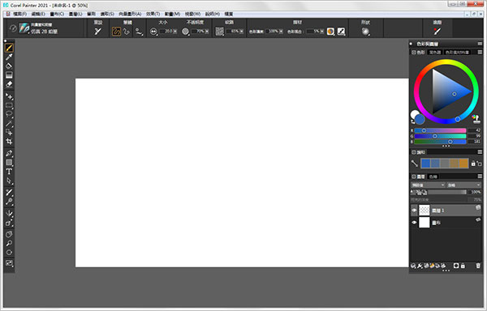This screenshot has height=311, width=487.
Task: Open the bleed dropdown showing 5%
Action: 321,32
